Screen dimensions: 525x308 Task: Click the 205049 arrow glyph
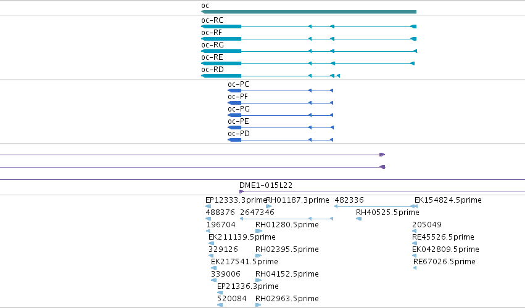point(414,231)
